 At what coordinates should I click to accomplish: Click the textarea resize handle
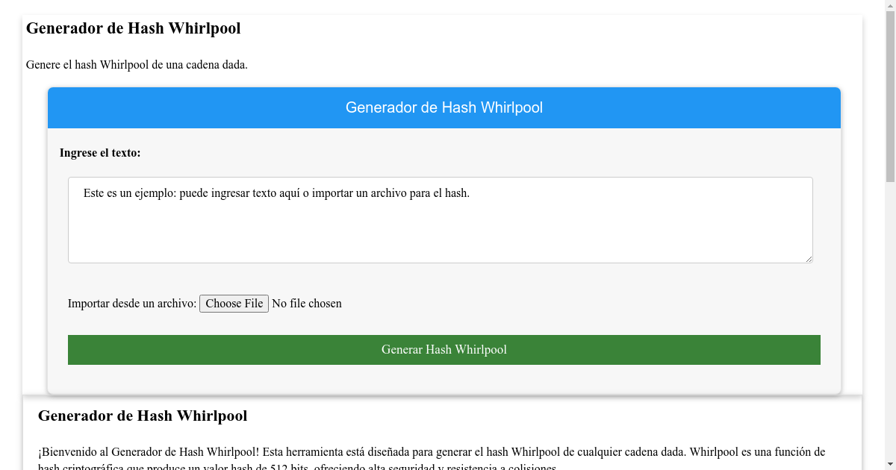click(809, 260)
